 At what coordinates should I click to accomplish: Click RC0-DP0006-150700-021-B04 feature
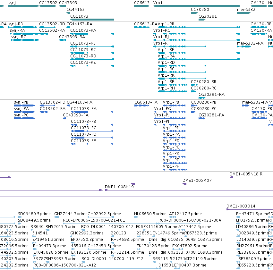click(x=190, y=220)
